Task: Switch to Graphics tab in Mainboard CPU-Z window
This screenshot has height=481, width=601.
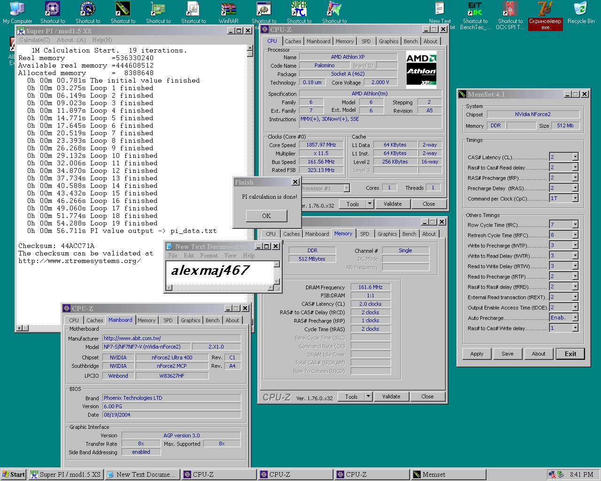Action: tap(190, 320)
